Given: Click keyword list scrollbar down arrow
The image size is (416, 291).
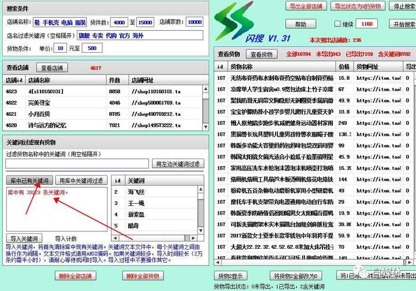Looking at the screenshot, I should tap(201, 230).
